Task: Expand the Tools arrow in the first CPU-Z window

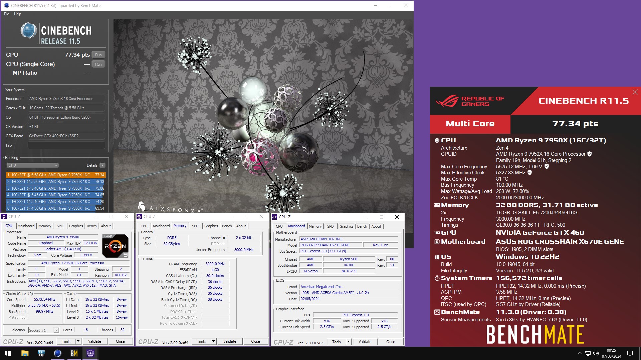Action: pyautogui.click(x=78, y=341)
